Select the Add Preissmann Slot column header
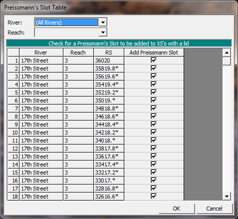The height and width of the screenshot is (219, 238). [x=154, y=52]
